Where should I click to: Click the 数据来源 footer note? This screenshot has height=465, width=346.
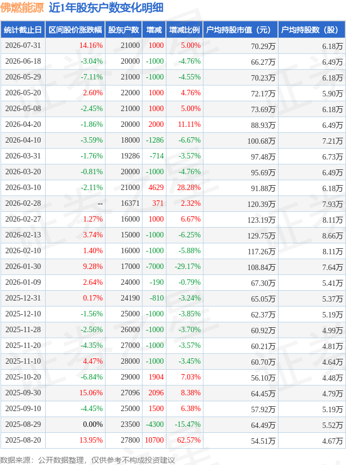tap(88, 460)
